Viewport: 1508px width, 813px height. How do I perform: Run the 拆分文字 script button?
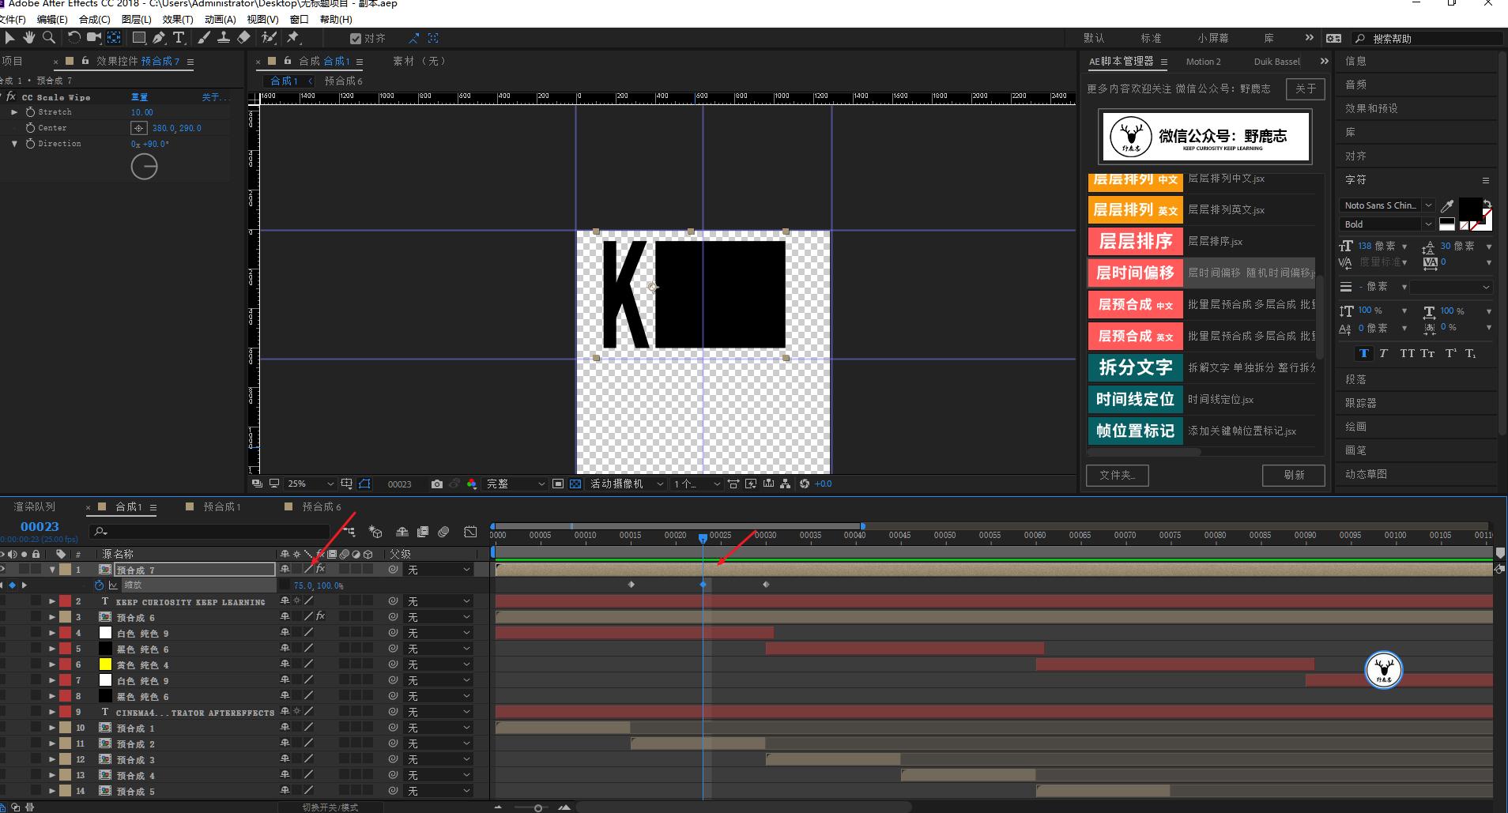[1135, 367]
